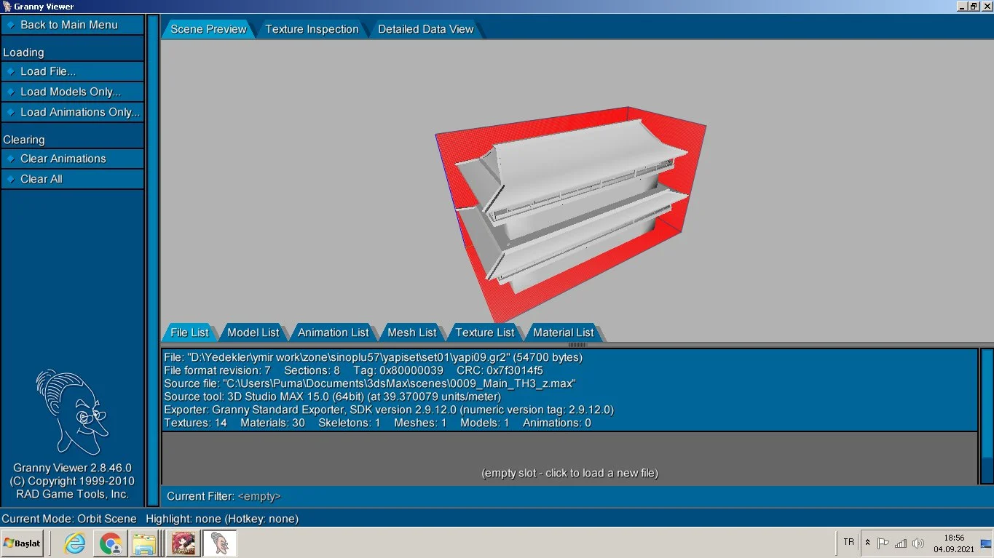
Task: Click the loaded yapi09.gr2 file entry
Action: [x=569, y=390]
